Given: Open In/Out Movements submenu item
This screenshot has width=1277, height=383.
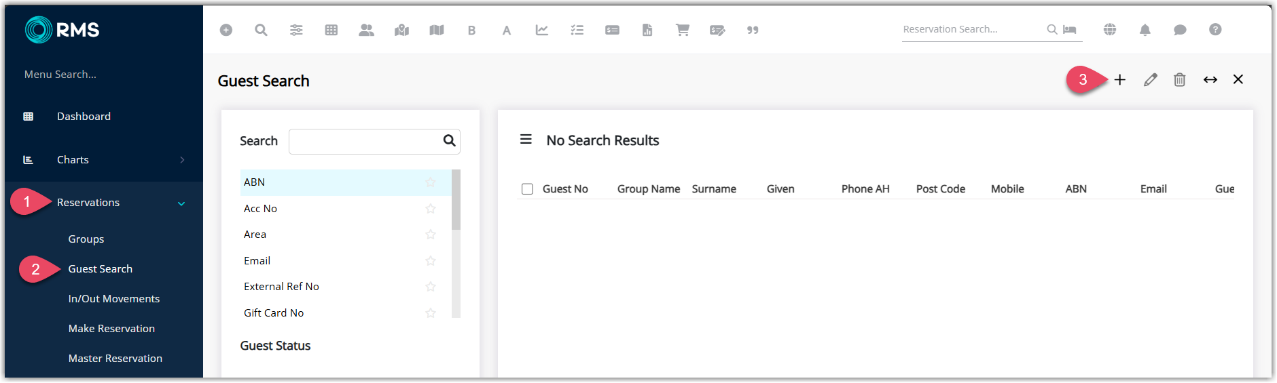Looking at the screenshot, I should (114, 298).
